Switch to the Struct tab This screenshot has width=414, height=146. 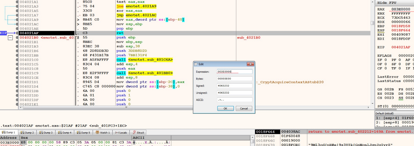[138, 132]
